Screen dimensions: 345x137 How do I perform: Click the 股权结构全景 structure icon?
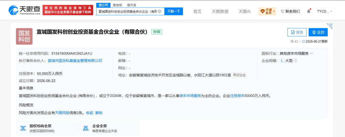tap(23, 128)
